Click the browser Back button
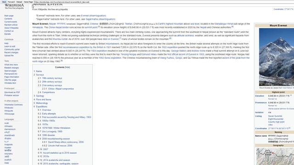 (x=4, y=2)
